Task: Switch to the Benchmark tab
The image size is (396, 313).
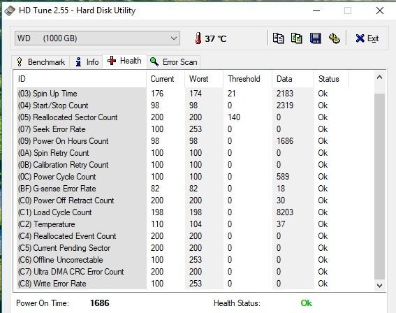Action: coord(41,62)
